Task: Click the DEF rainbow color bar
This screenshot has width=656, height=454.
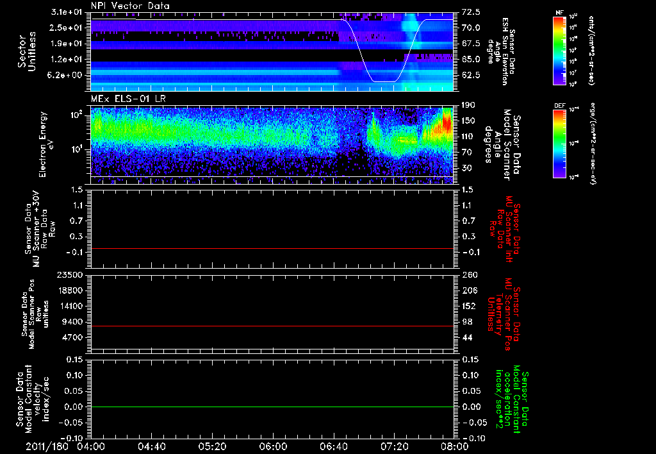Action: pyautogui.click(x=560, y=144)
